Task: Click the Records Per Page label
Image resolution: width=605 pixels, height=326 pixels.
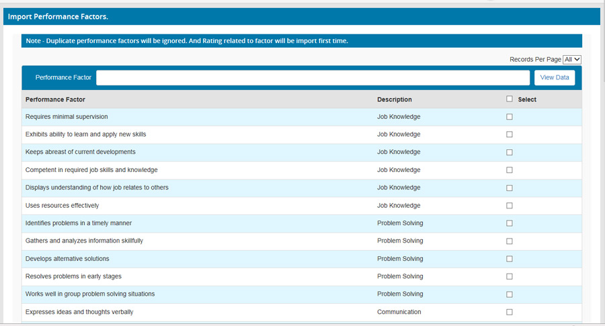Action: point(535,59)
